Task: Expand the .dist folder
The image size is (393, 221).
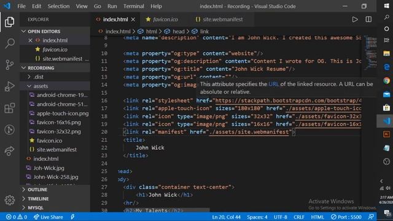Action: click(x=55, y=77)
